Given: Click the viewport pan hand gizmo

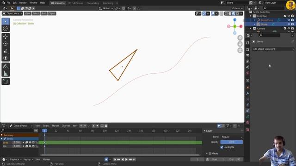Looking at the screenshot, I should [x=240, y=44].
